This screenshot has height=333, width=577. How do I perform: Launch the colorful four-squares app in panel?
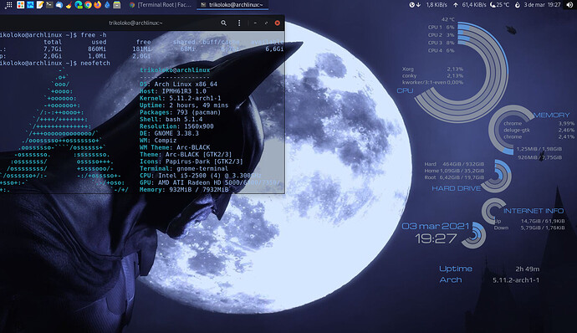(21, 5)
